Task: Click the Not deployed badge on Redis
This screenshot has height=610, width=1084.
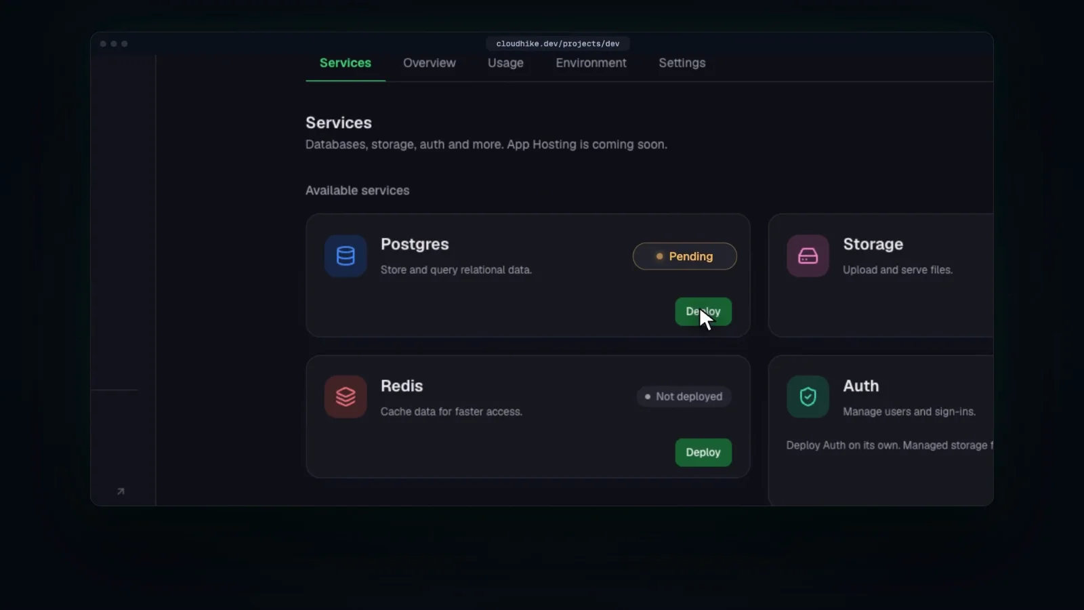Action: click(684, 396)
